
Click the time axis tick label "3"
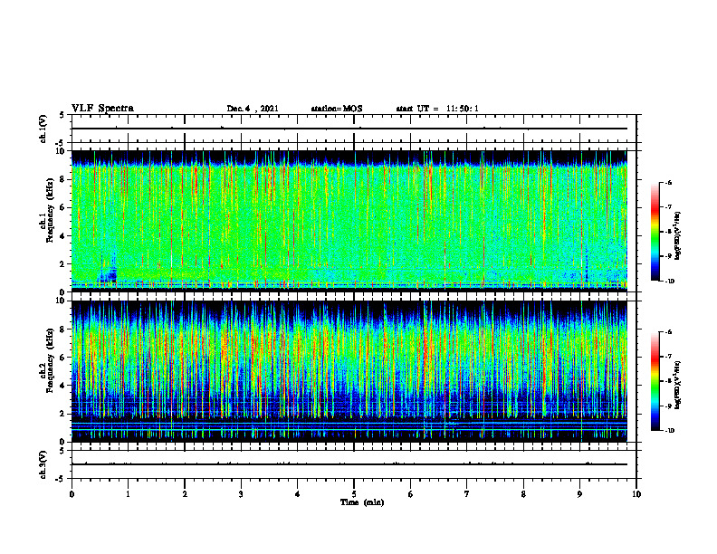coord(241,494)
